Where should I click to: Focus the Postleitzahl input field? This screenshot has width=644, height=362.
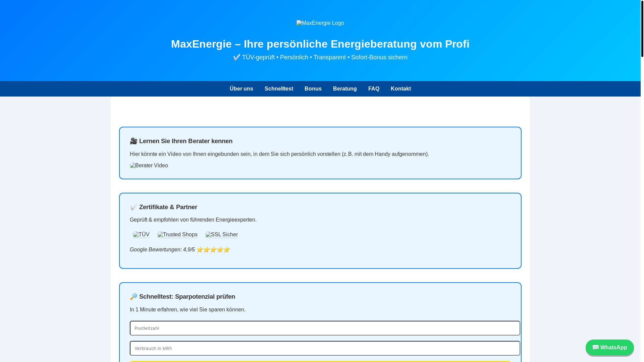pos(325,328)
